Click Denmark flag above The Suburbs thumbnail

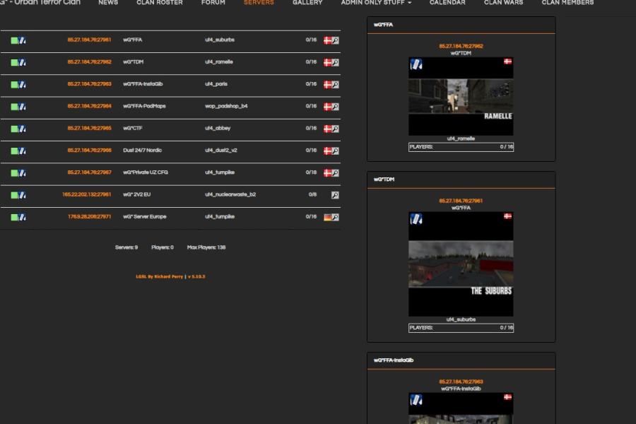(507, 216)
